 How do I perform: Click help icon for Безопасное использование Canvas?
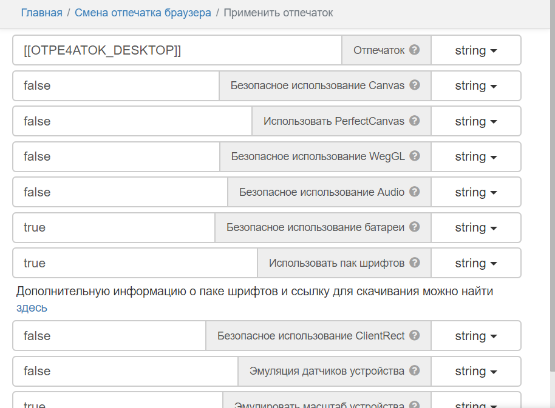[415, 85]
